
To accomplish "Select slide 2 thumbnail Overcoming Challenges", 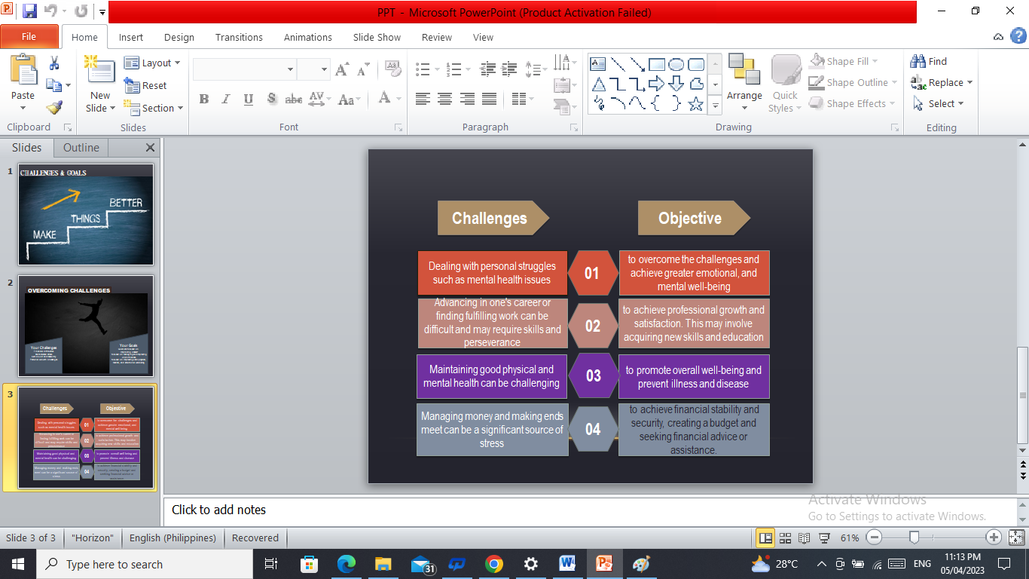I will pos(86,326).
